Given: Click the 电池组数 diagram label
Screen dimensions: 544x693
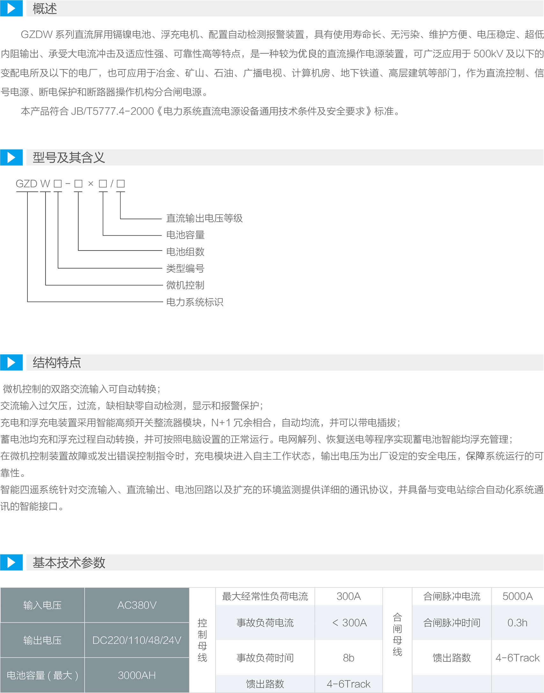Looking at the screenshot, I should (185, 252).
